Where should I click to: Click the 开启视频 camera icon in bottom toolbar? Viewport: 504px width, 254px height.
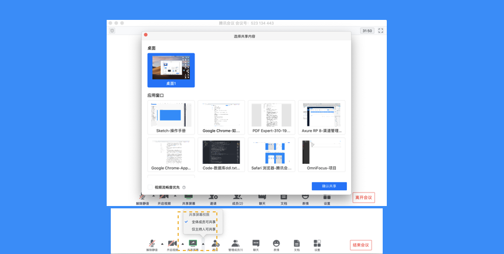173,243
